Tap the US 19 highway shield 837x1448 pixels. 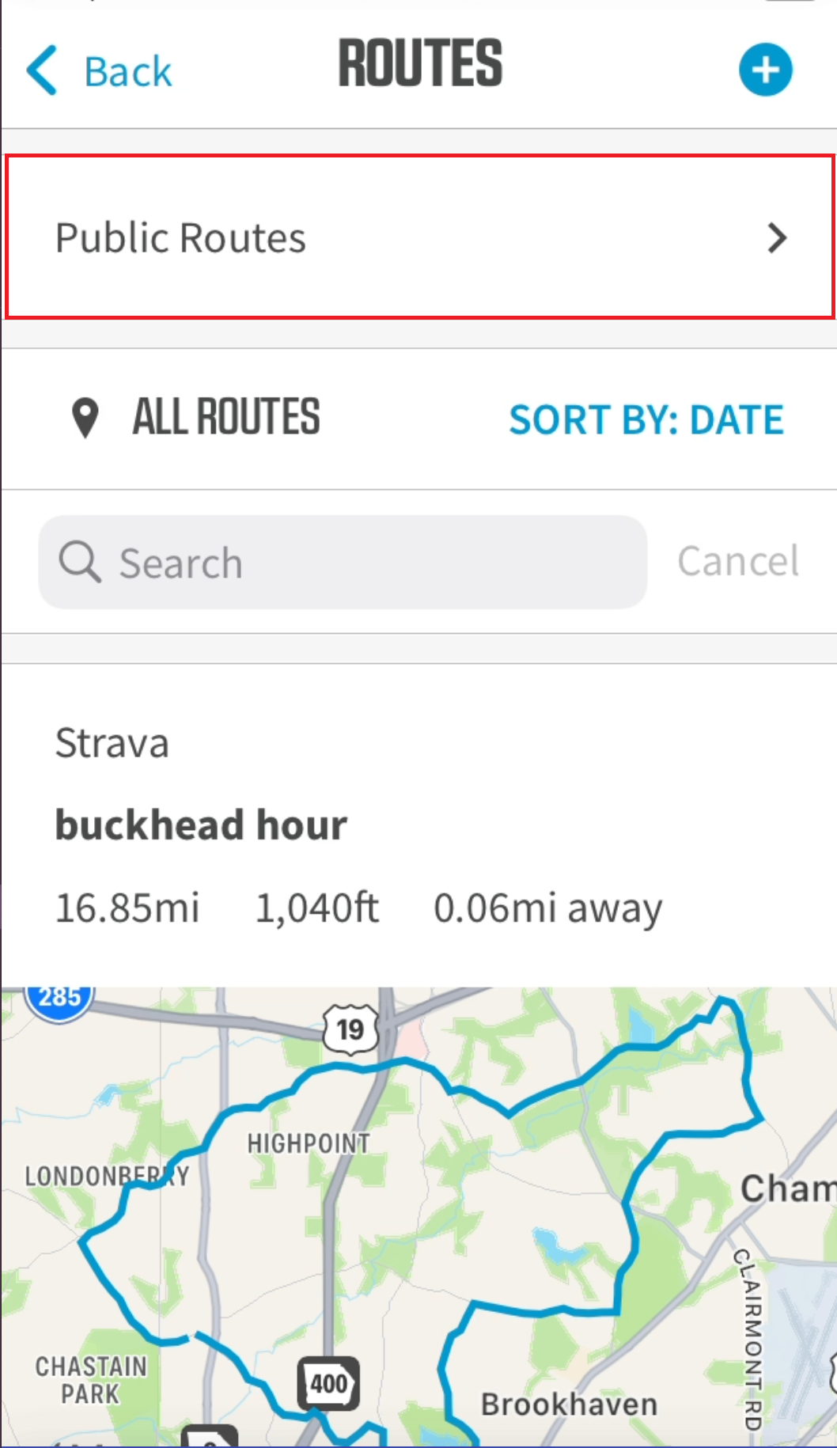[x=350, y=1029]
